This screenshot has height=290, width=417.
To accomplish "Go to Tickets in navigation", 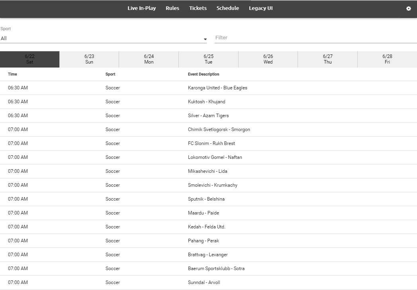I will coord(198,8).
